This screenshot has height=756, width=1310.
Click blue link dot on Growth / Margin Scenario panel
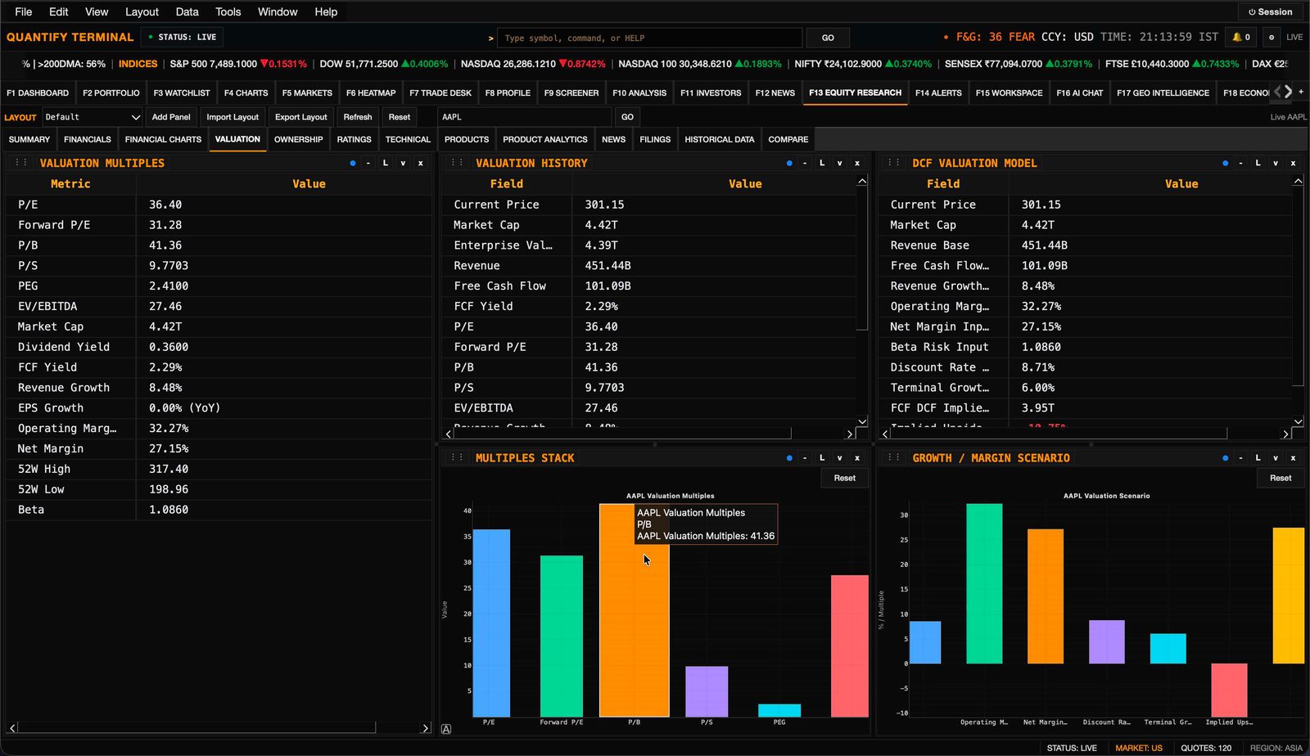1226,458
